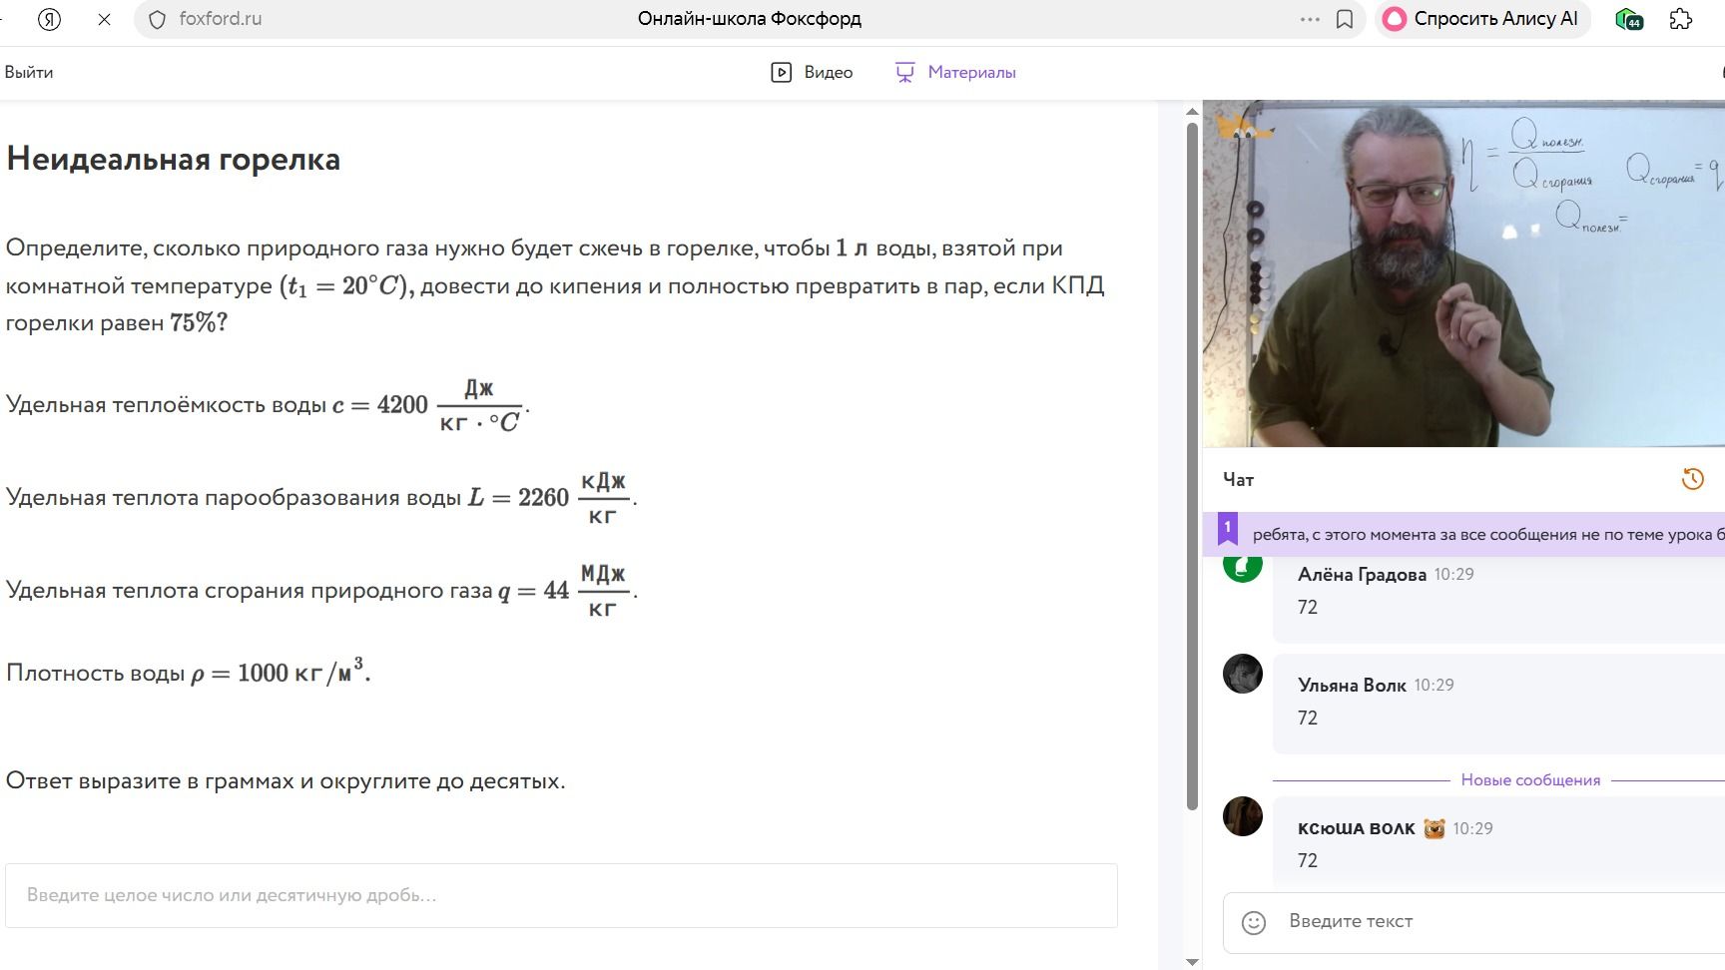Click the foxford.ru address field

[x=221, y=19]
